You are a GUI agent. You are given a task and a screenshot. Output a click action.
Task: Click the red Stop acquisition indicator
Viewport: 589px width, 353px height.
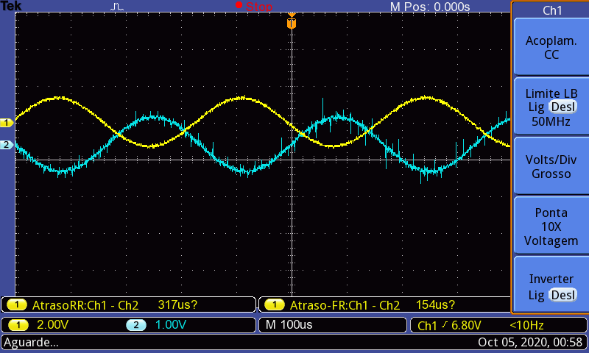[254, 7]
